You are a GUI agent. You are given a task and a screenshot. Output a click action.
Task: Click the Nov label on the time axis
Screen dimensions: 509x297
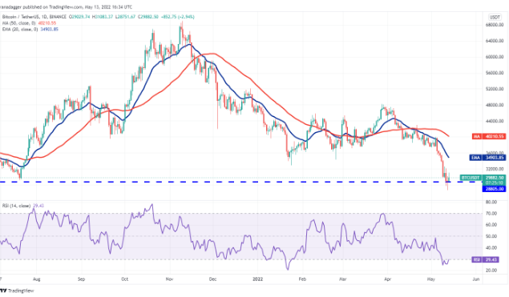(x=169, y=279)
